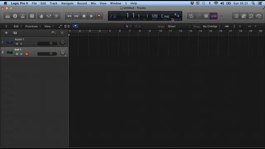265x149 pixels.
Task: Click the Add Track plus button
Action: point(6,33)
